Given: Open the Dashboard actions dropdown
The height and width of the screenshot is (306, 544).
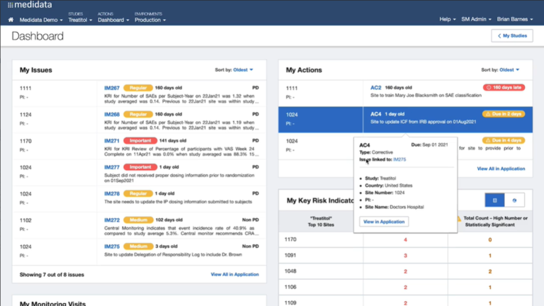Looking at the screenshot, I should (113, 20).
